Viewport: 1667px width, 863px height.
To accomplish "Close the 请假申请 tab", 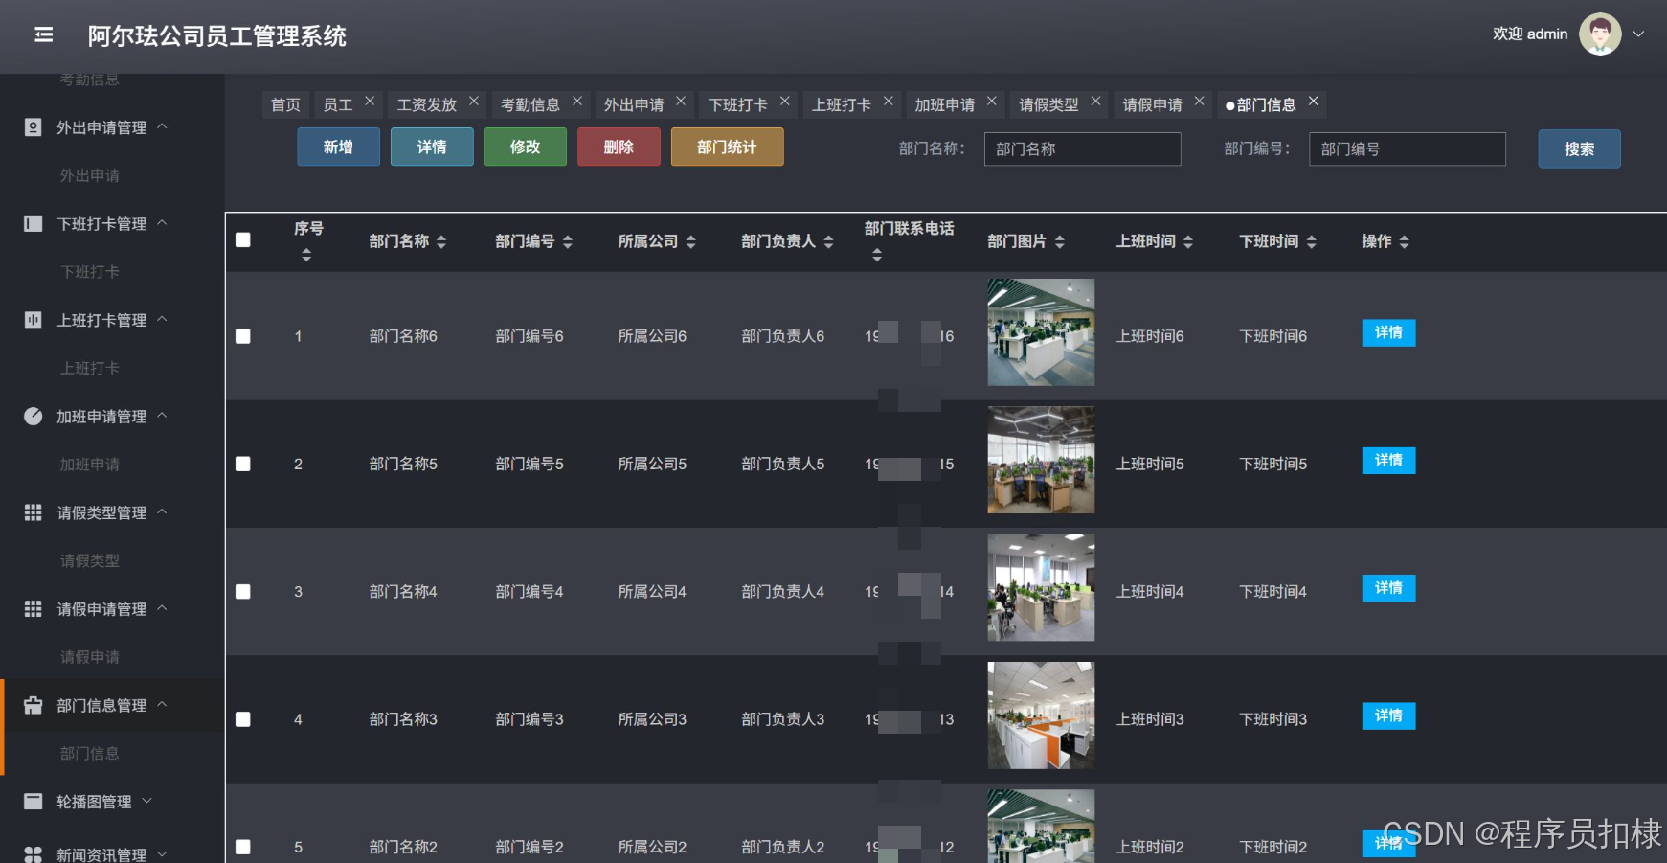I will coord(1199,101).
